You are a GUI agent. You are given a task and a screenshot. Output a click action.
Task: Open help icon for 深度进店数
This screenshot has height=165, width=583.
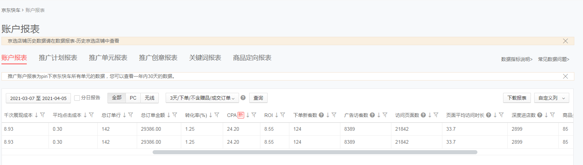pos(540,115)
